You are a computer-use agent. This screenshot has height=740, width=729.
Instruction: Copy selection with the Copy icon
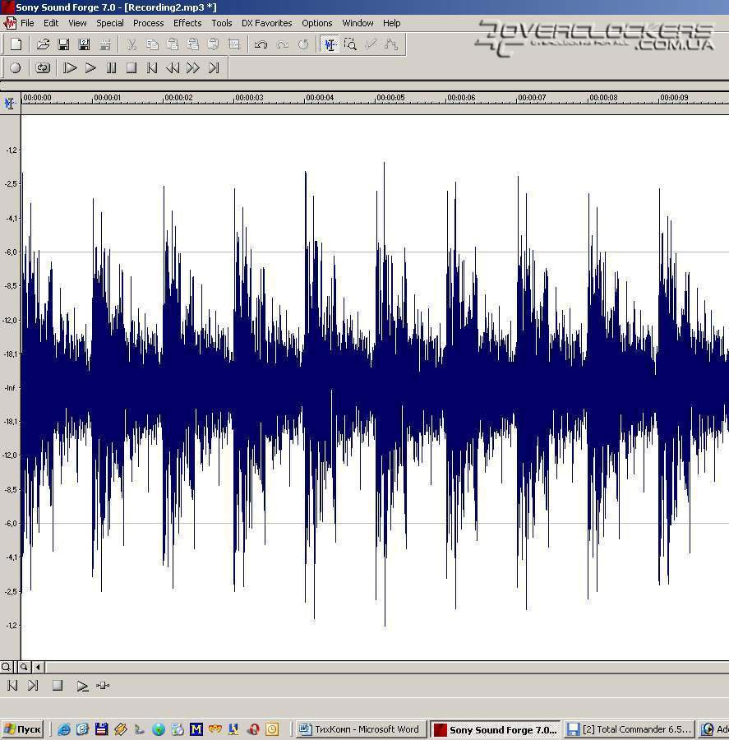[x=152, y=44]
